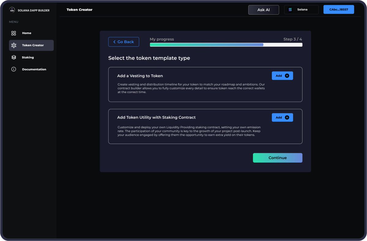367x241 pixels.
Task: Click the Token Creator page title
Action: pos(80,9)
